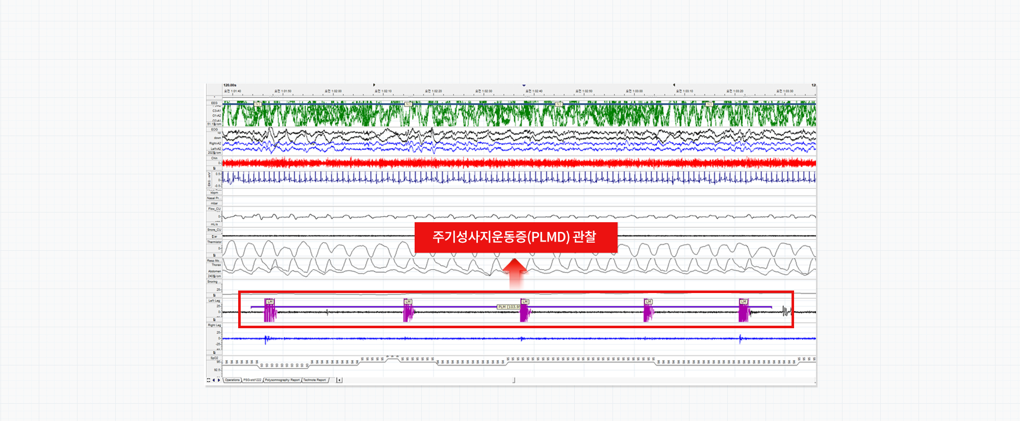Click the first N3 sleep stage marker
The height and width of the screenshot is (421, 1020).
tap(258, 104)
